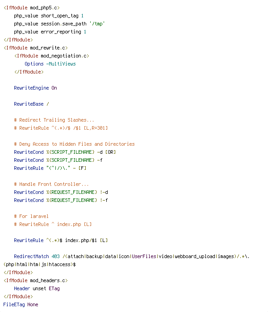Click the "php_value error_reporting 1" line
268x312 pixels.
50,32
